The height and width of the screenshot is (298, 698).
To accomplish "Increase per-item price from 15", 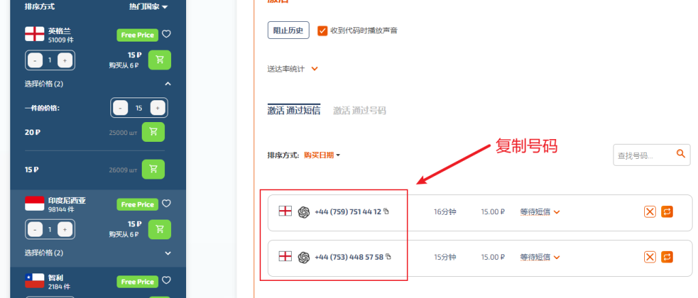I will [x=157, y=108].
